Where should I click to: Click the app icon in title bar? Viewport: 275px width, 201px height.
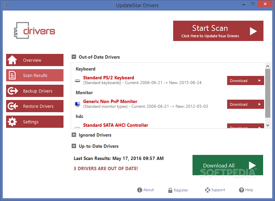point(6,5)
